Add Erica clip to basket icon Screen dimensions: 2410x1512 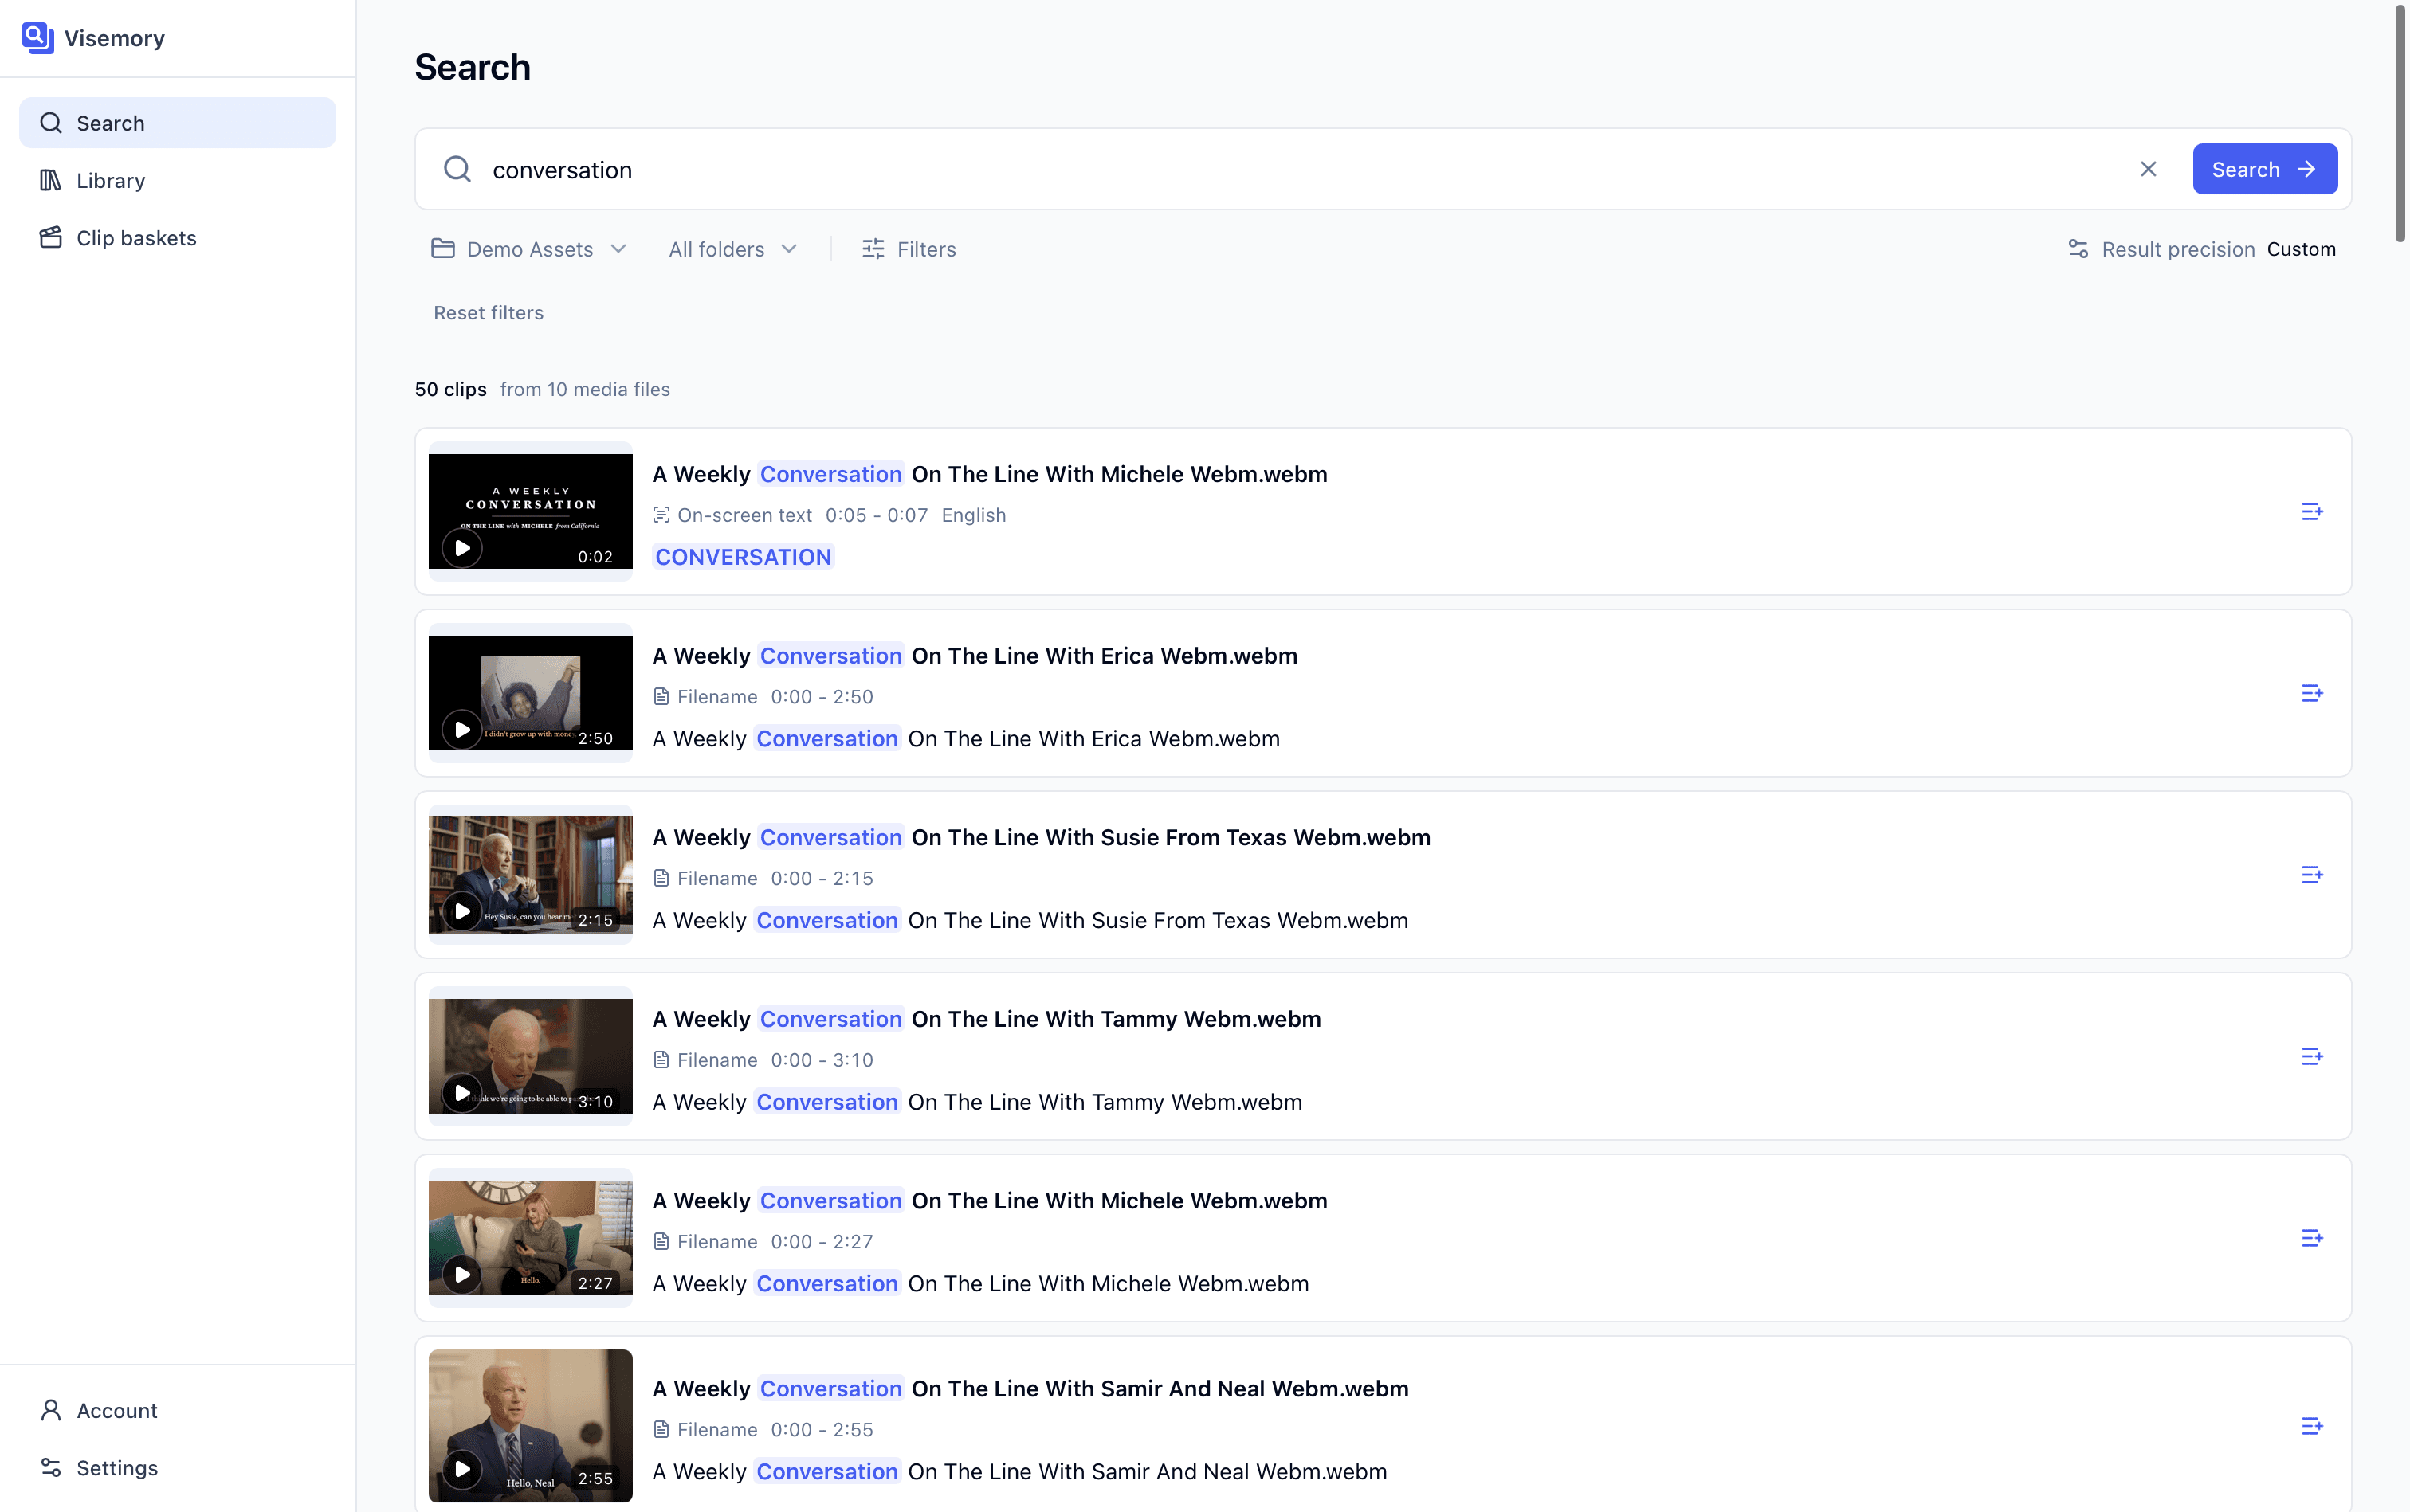coord(2311,693)
